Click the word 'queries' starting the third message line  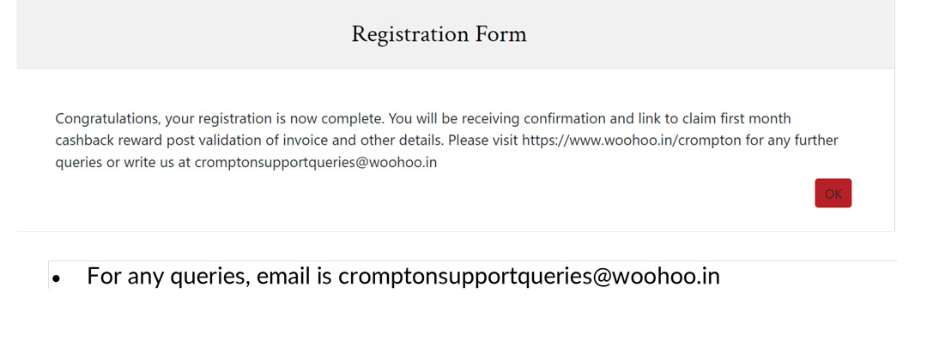(79, 162)
